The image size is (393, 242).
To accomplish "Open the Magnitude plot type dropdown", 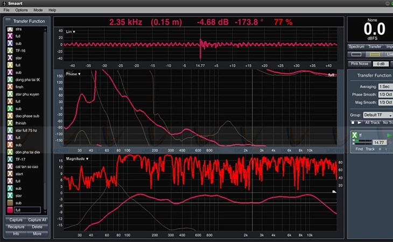I will pyautogui.click(x=77, y=159).
